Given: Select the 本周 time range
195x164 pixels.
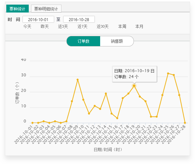Looking at the screenshot, I should click(x=122, y=26).
